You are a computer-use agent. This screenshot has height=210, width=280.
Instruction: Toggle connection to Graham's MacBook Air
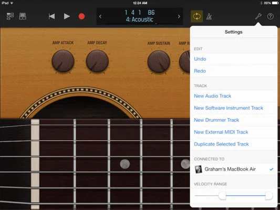pos(234,169)
